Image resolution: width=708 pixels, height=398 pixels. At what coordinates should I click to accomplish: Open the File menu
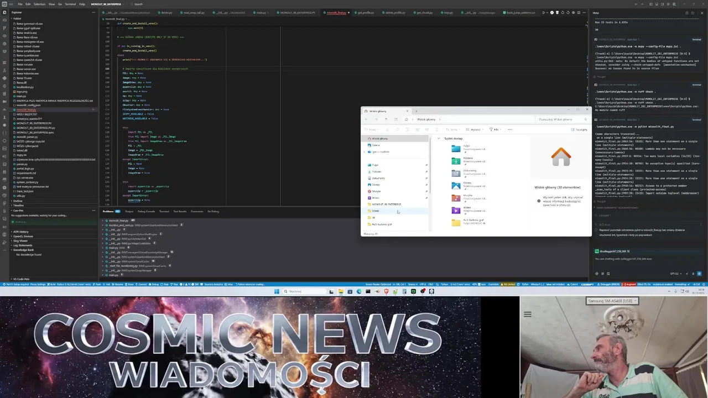20,4
